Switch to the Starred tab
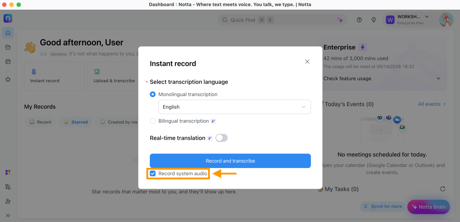 tap(76, 122)
